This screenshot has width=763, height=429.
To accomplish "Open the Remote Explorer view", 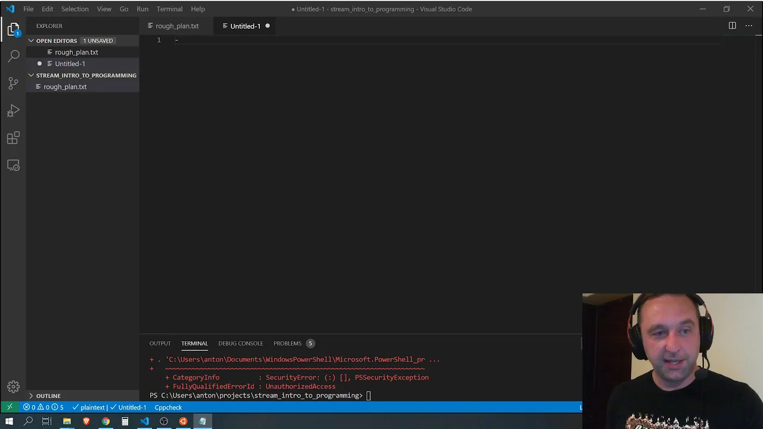I will click(x=13, y=166).
